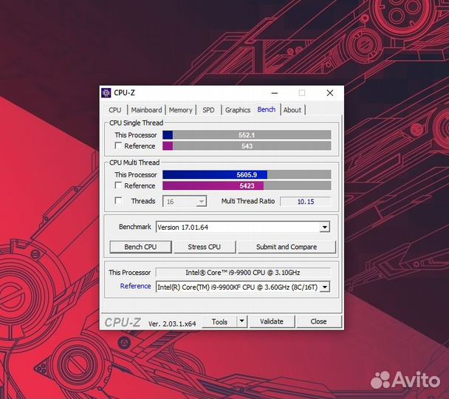Click multi thread reference bar 5423
The width and height of the screenshot is (449, 399).
247,185
